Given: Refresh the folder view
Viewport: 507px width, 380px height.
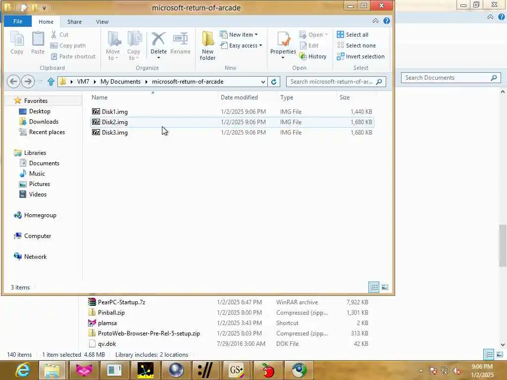Looking at the screenshot, I should (x=273, y=82).
